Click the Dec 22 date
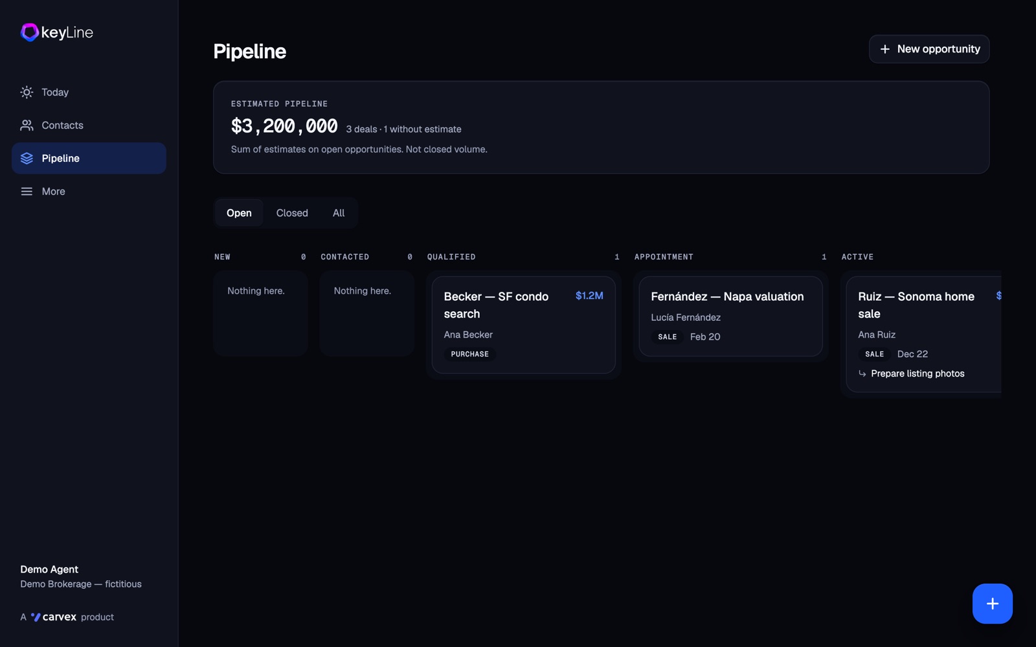This screenshot has width=1036, height=647. click(912, 355)
